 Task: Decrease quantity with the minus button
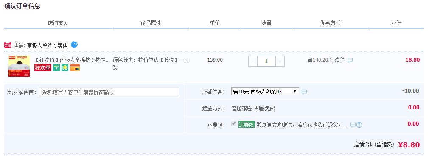click(x=252, y=61)
